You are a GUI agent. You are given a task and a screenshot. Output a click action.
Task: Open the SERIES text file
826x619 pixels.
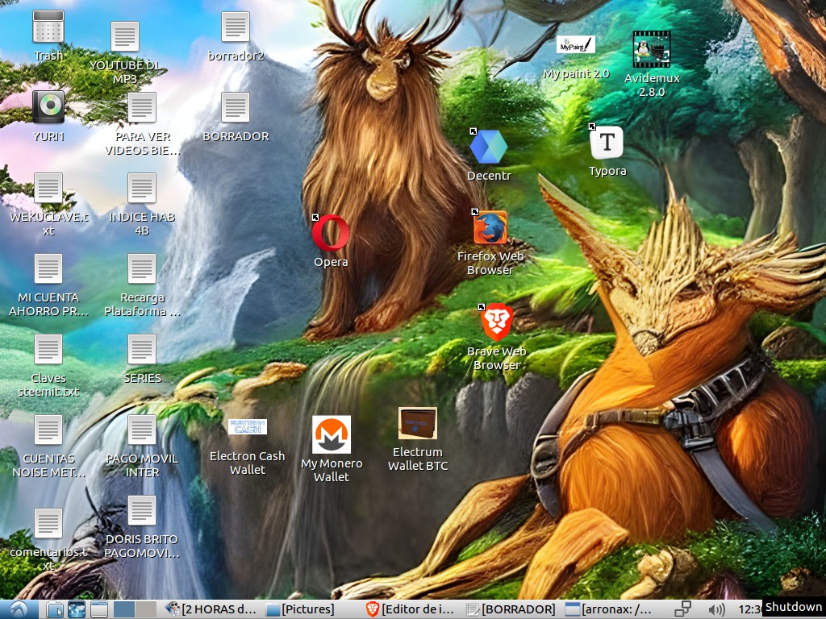(142, 349)
